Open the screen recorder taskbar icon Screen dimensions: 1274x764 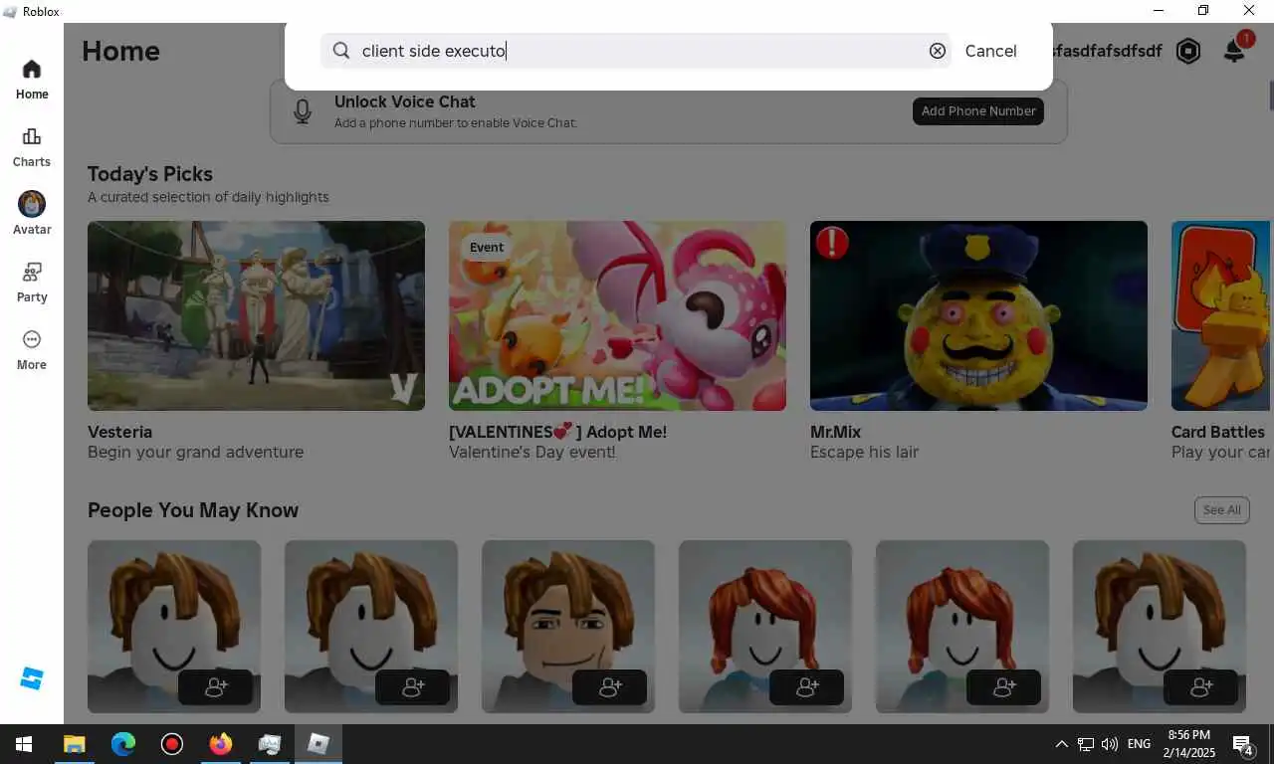[x=171, y=744]
